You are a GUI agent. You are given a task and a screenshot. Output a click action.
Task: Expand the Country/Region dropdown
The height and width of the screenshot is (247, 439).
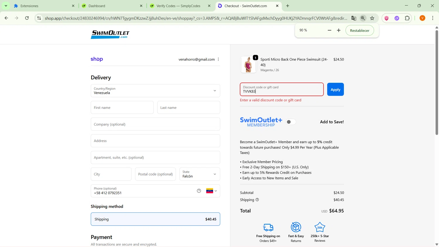tap(155, 91)
